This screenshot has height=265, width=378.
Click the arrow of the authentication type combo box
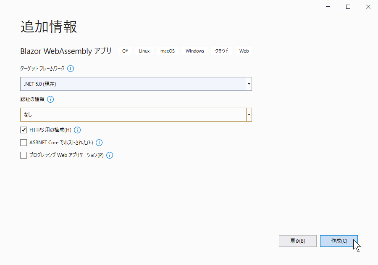[249, 115]
